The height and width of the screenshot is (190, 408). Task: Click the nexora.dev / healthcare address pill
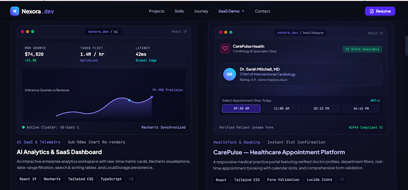click(x=300, y=33)
